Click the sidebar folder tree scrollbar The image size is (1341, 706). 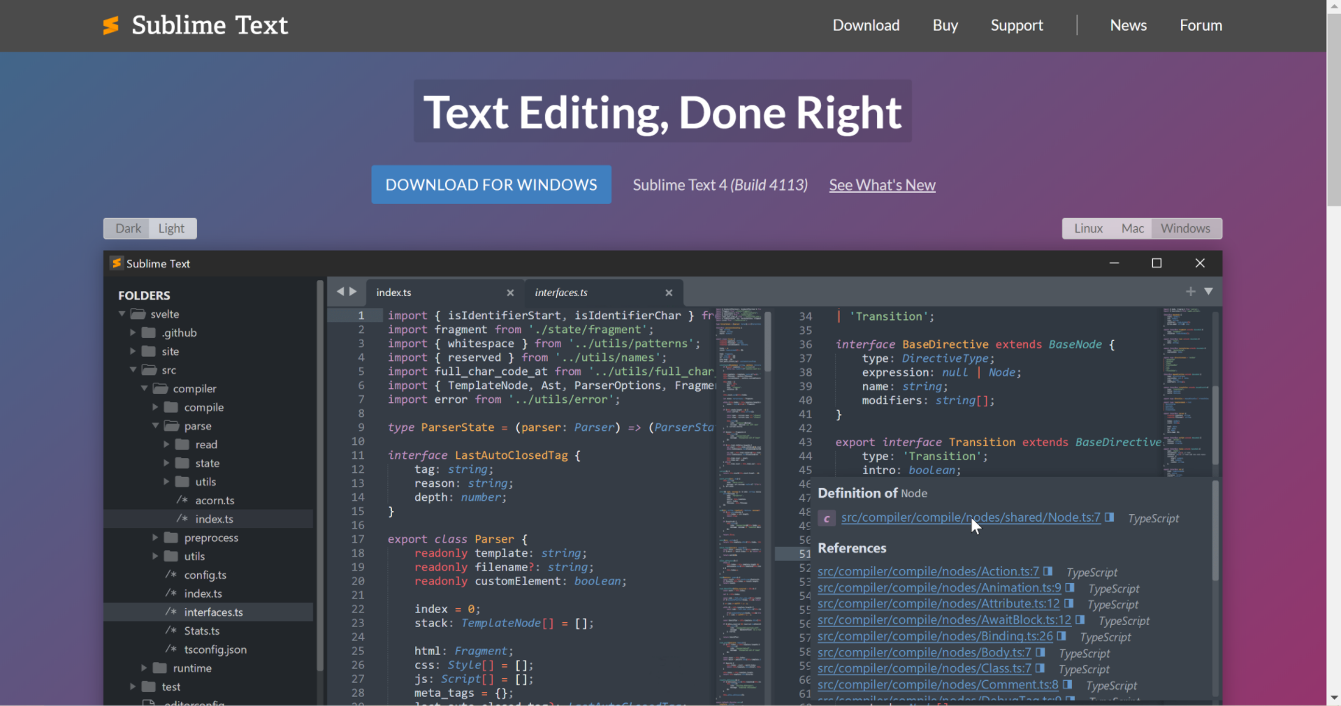(320, 475)
